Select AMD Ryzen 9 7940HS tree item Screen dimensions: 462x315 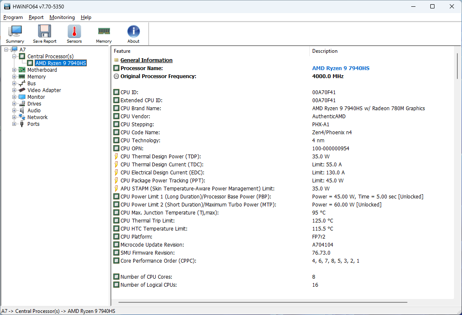pos(60,63)
